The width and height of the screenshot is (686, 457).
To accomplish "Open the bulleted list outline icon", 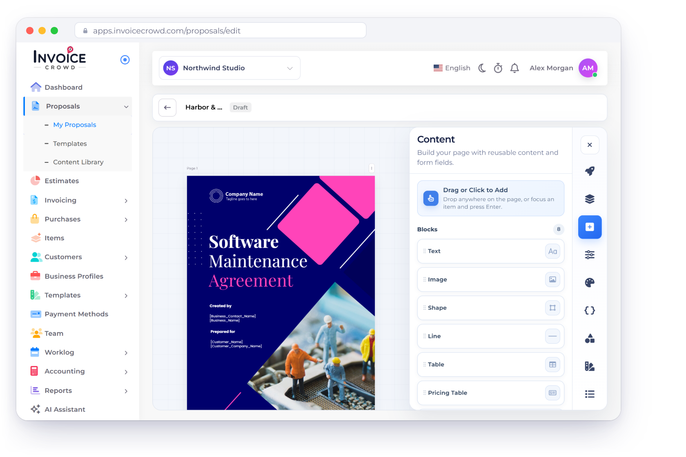I will pyautogui.click(x=590, y=394).
